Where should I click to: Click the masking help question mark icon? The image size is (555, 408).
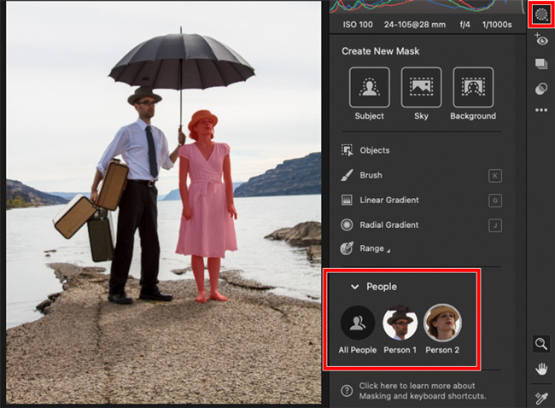click(347, 391)
